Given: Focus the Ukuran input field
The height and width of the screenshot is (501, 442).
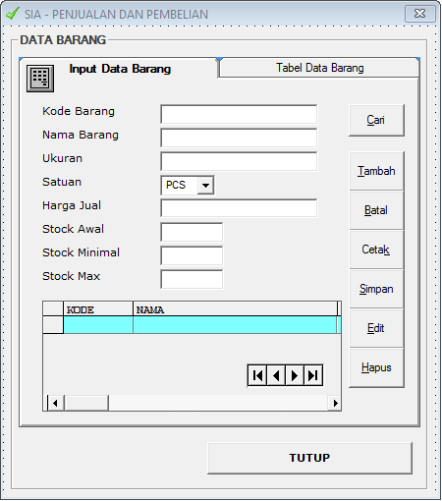Looking at the screenshot, I should tap(239, 161).
